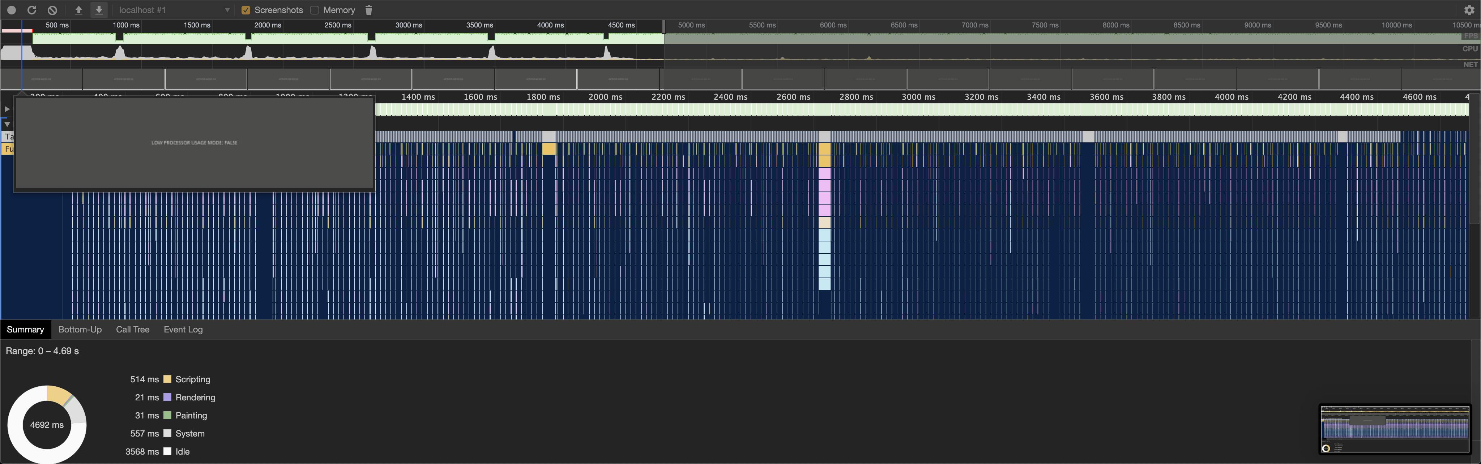Open the Event Log tab

pos(183,329)
